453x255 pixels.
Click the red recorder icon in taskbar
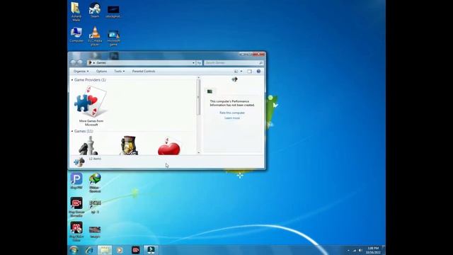tap(135, 250)
